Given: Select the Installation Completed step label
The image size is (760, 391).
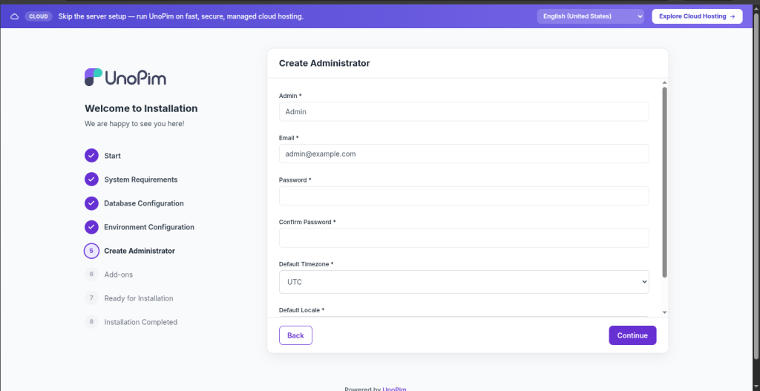Looking at the screenshot, I should click(140, 322).
